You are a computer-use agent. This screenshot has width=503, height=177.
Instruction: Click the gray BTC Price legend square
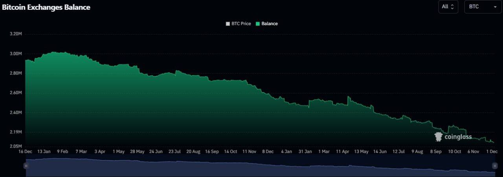pyautogui.click(x=228, y=24)
